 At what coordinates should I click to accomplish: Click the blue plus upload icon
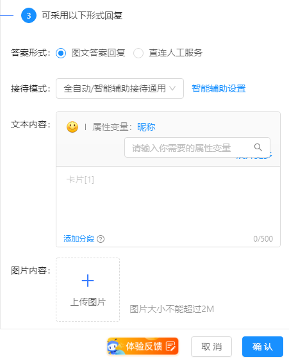(x=88, y=281)
